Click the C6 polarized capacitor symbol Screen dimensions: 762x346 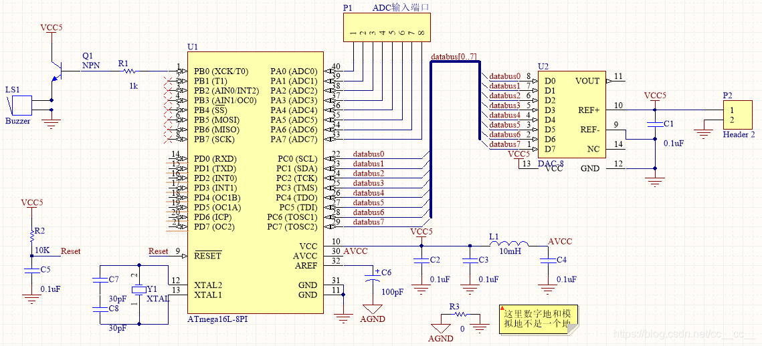coord(372,279)
